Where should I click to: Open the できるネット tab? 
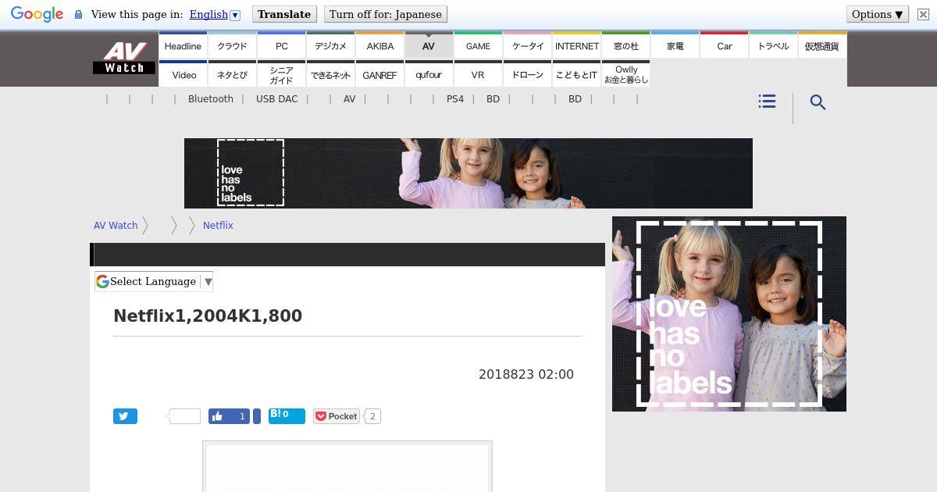(x=330, y=74)
